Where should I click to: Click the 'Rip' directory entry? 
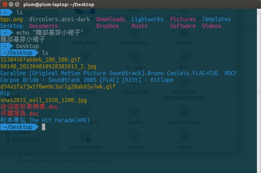(x=5, y=93)
